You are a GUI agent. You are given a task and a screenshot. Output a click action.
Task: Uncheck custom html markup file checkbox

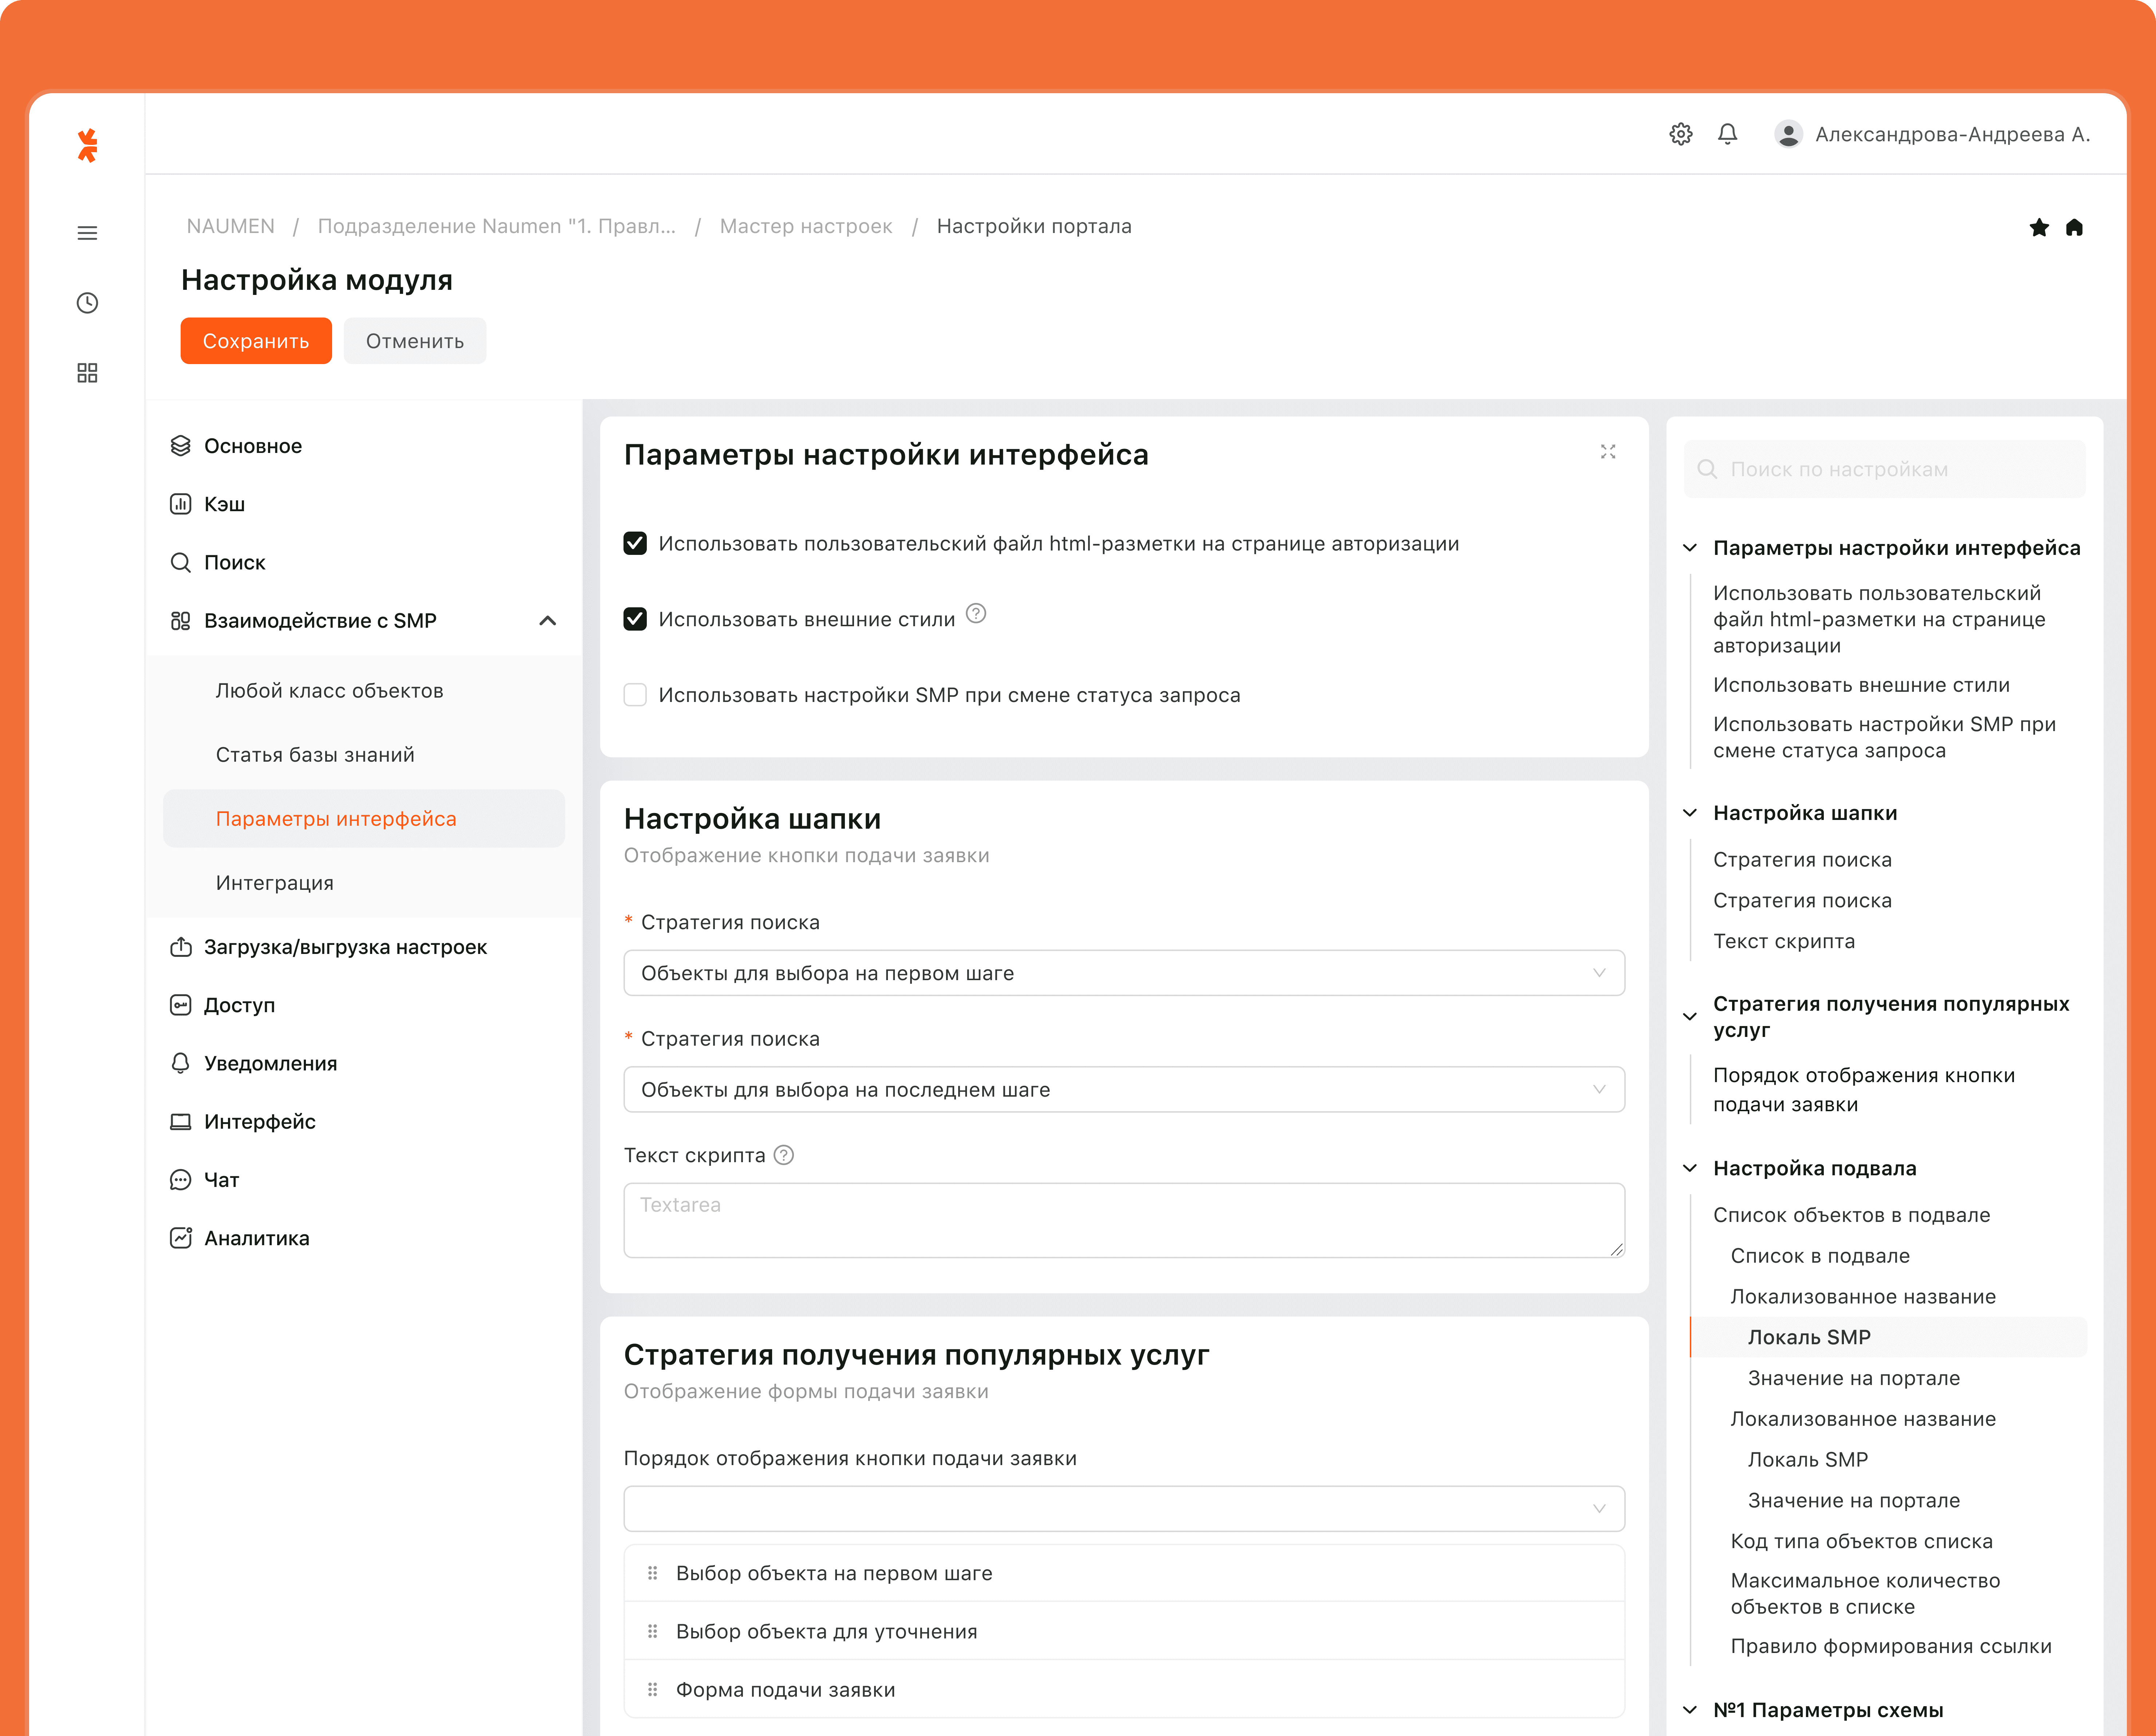635,543
